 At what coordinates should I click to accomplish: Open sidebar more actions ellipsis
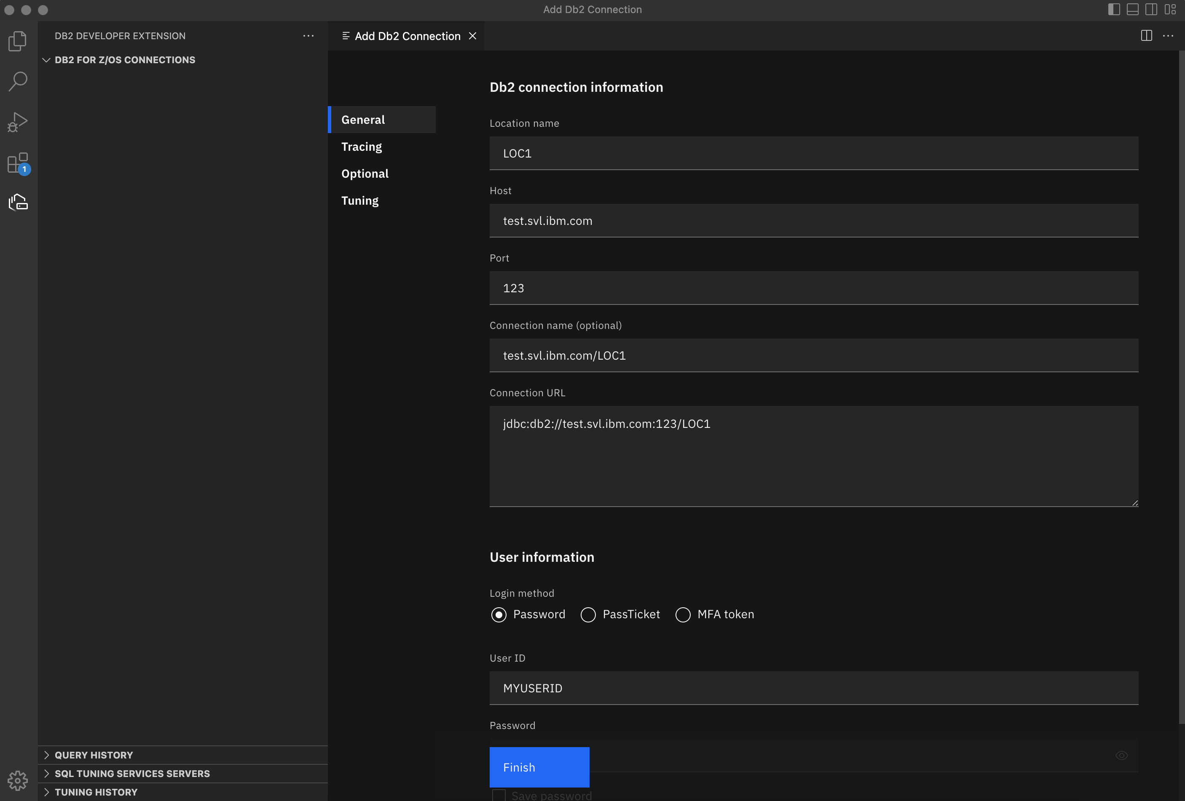coord(308,36)
